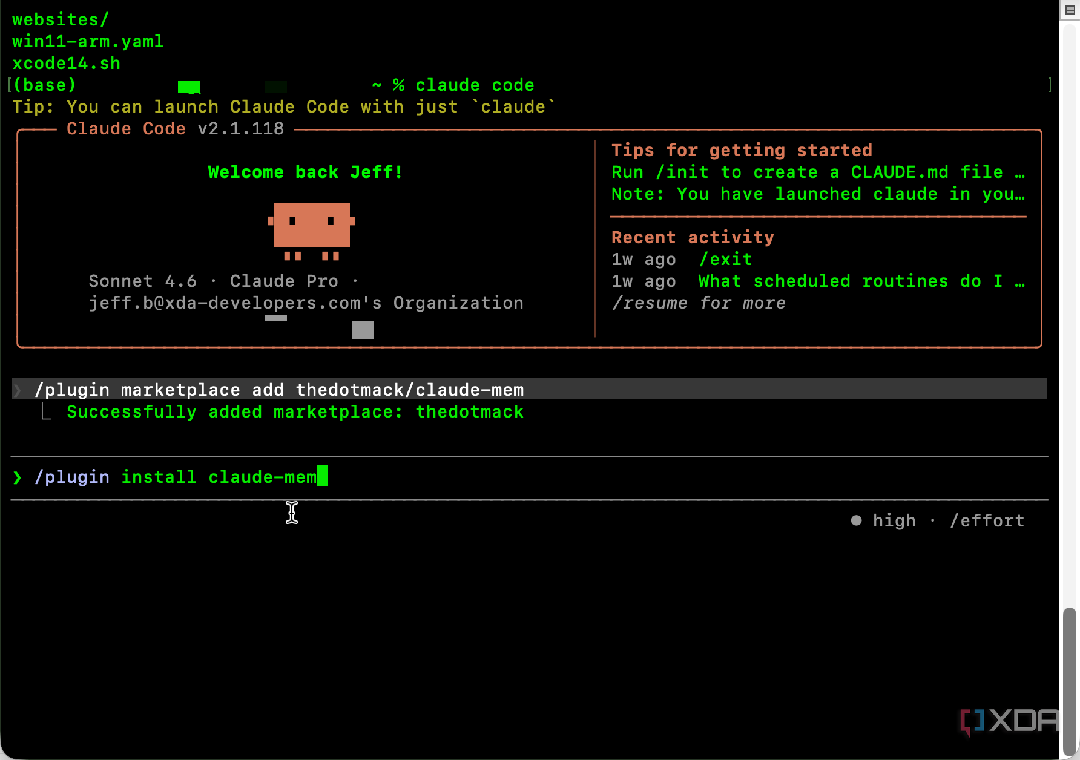Screen dimensions: 1080x760
Task: Click the "/exit" recent activity entry
Action: [x=725, y=260]
